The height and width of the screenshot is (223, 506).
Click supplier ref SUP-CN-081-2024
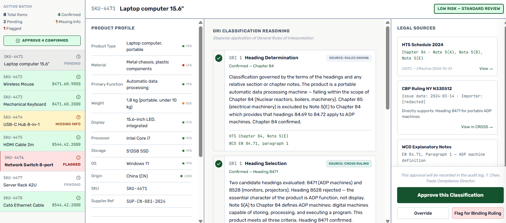pos(146,201)
